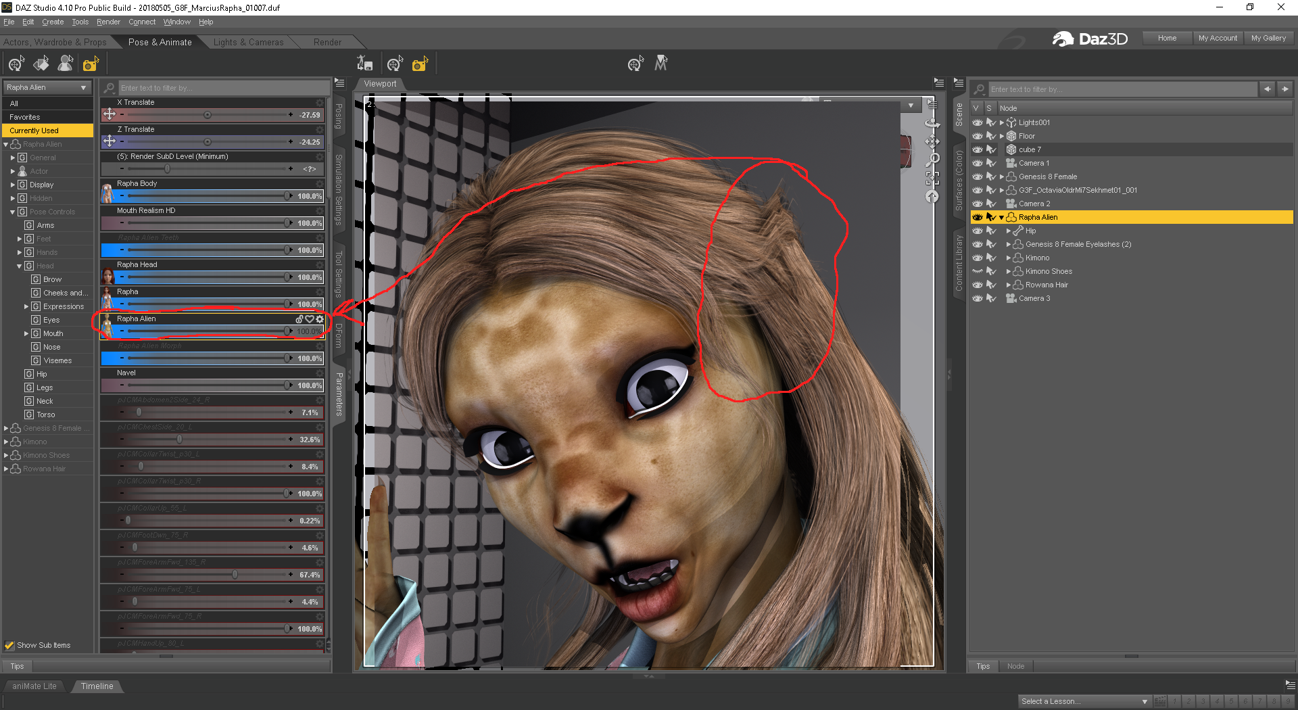Click the pan tool in the viewport controls
1298x710 pixels.
coord(932,141)
